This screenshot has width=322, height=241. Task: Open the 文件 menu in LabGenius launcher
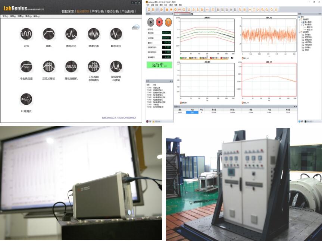tap(5, 16)
